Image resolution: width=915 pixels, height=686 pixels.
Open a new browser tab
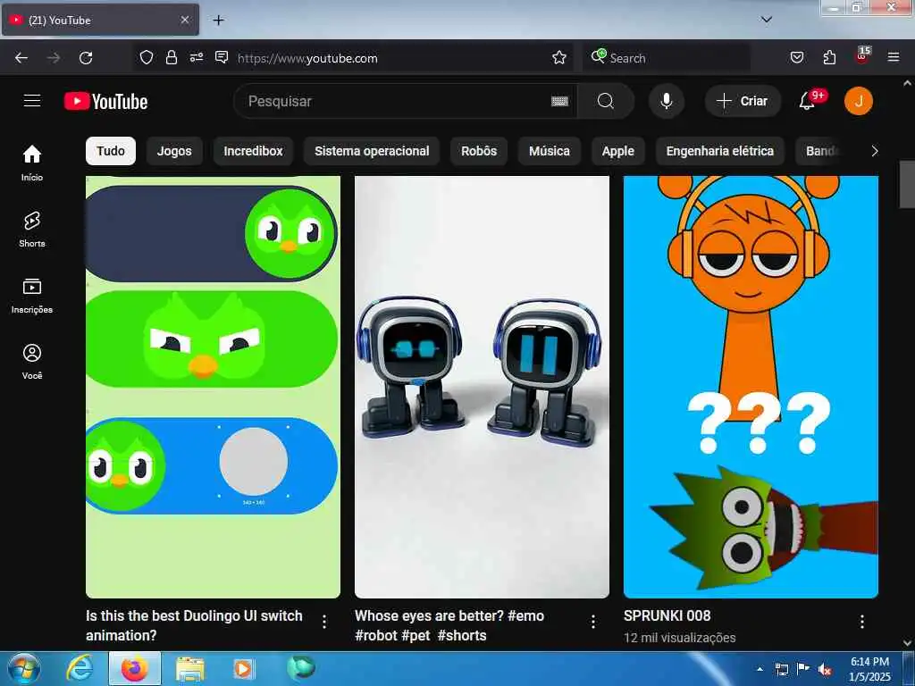coord(218,21)
